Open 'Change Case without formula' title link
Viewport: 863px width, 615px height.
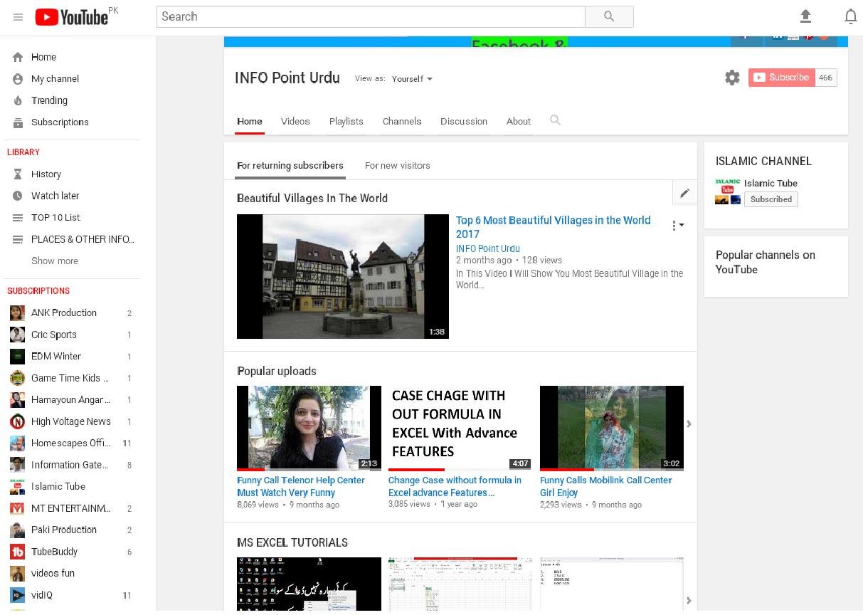point(455,486)
